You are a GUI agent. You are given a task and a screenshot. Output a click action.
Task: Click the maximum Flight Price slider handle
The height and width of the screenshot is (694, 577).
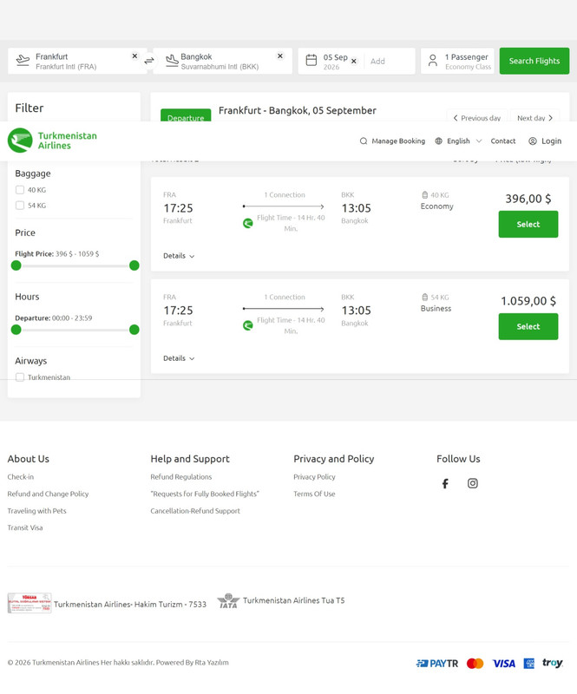pos(134,265)
